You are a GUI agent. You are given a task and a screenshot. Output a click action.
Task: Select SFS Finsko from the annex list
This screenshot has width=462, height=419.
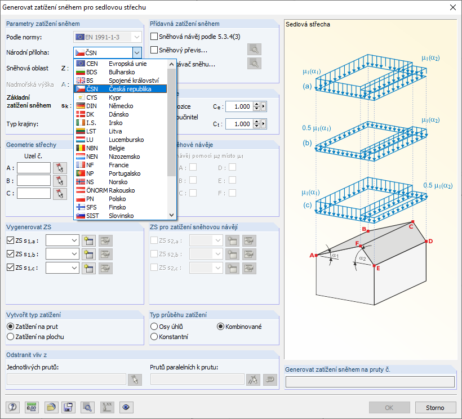[121, 207]
